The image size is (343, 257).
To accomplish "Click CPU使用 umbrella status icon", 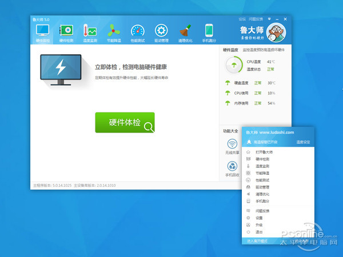I will click(228, 93).
